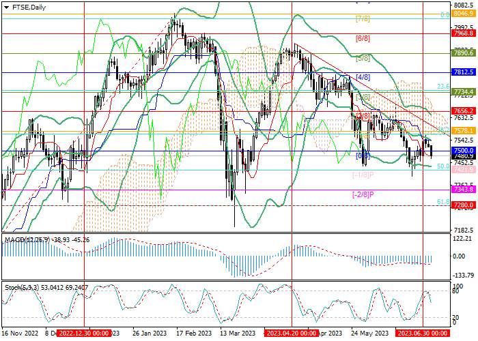Select the MACD(12,26,9) indicator label

click(28, 240)
